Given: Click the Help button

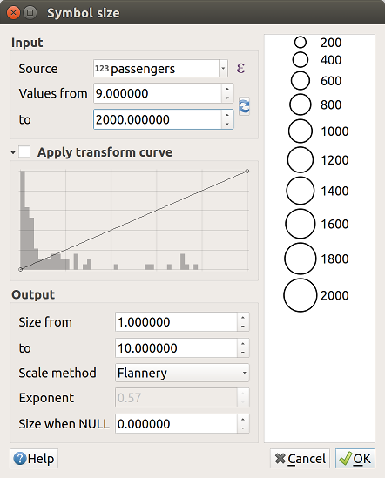Looking at the screenshot, I should [34, 459].
